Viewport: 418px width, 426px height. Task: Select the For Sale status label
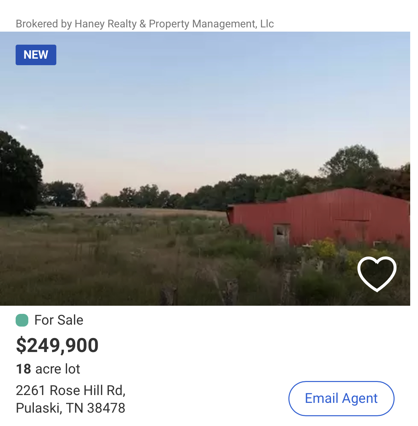(x=59, y=320)
